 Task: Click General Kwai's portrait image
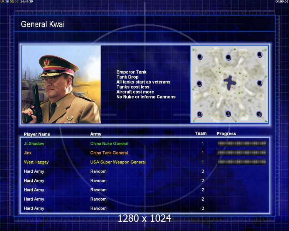tap(61, 84)
